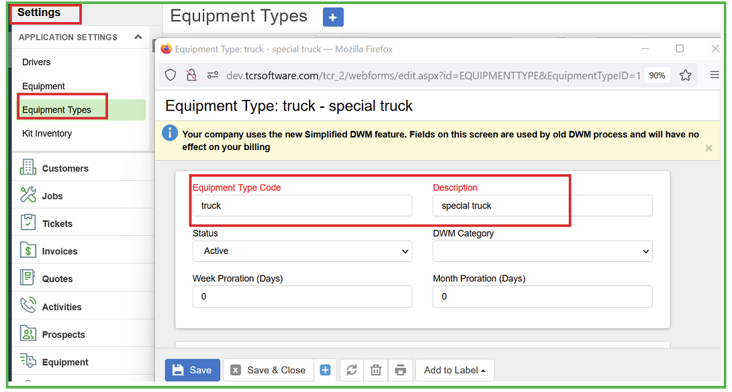Click the Description field containing special truck
732x392 pixels.
coord(543,206)
